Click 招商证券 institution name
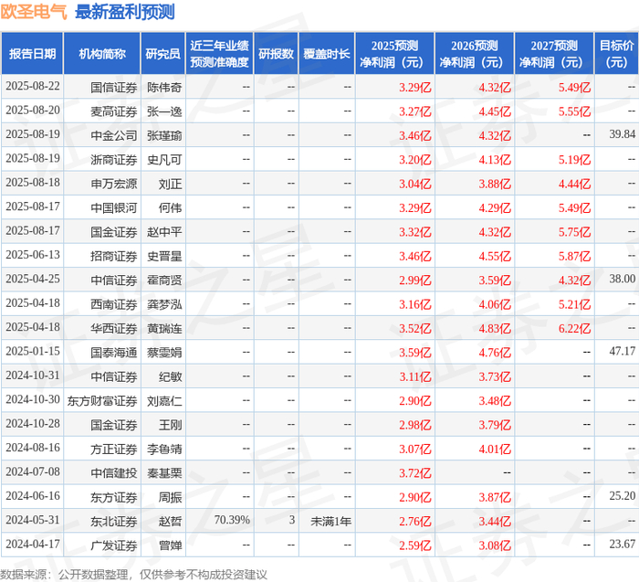639x582 pixels. 114,256
